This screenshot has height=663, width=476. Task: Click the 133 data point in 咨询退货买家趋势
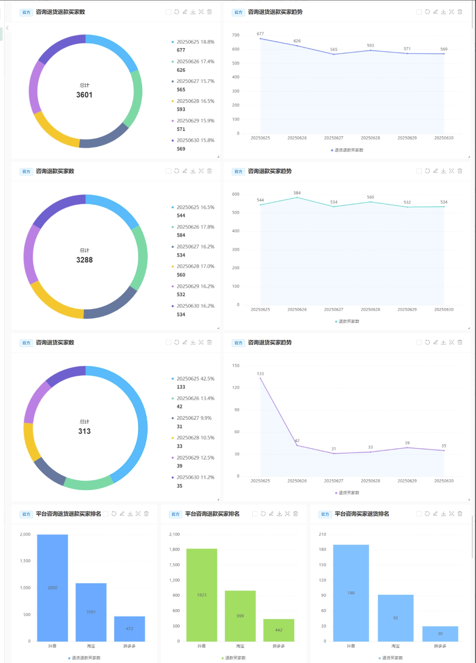pyautogui.click(x=261, y=378)
